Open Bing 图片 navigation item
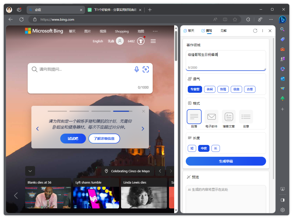This screenshot has height=219, width=293. click(x=87, y=31)
